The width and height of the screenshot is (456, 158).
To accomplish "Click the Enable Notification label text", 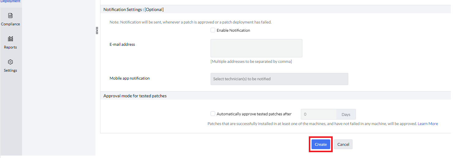I will coord(233,30).
